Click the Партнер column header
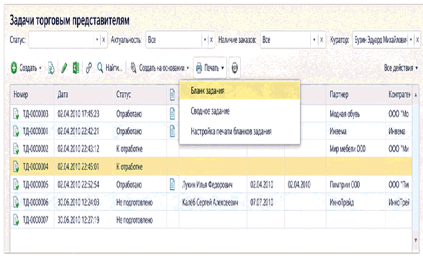423x258 pixels. click(x=356, y=94)
